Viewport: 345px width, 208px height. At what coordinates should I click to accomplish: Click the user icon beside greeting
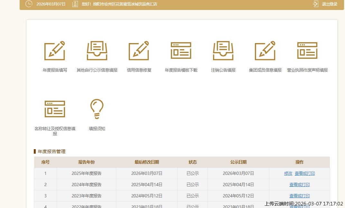pyautogui.click(x=75, y=4)
